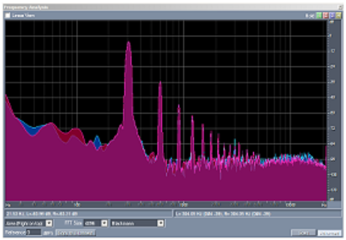Click the left cursor frequency readout bar
The height and width of the screenshot is (240, 346).
coord(88,214)
